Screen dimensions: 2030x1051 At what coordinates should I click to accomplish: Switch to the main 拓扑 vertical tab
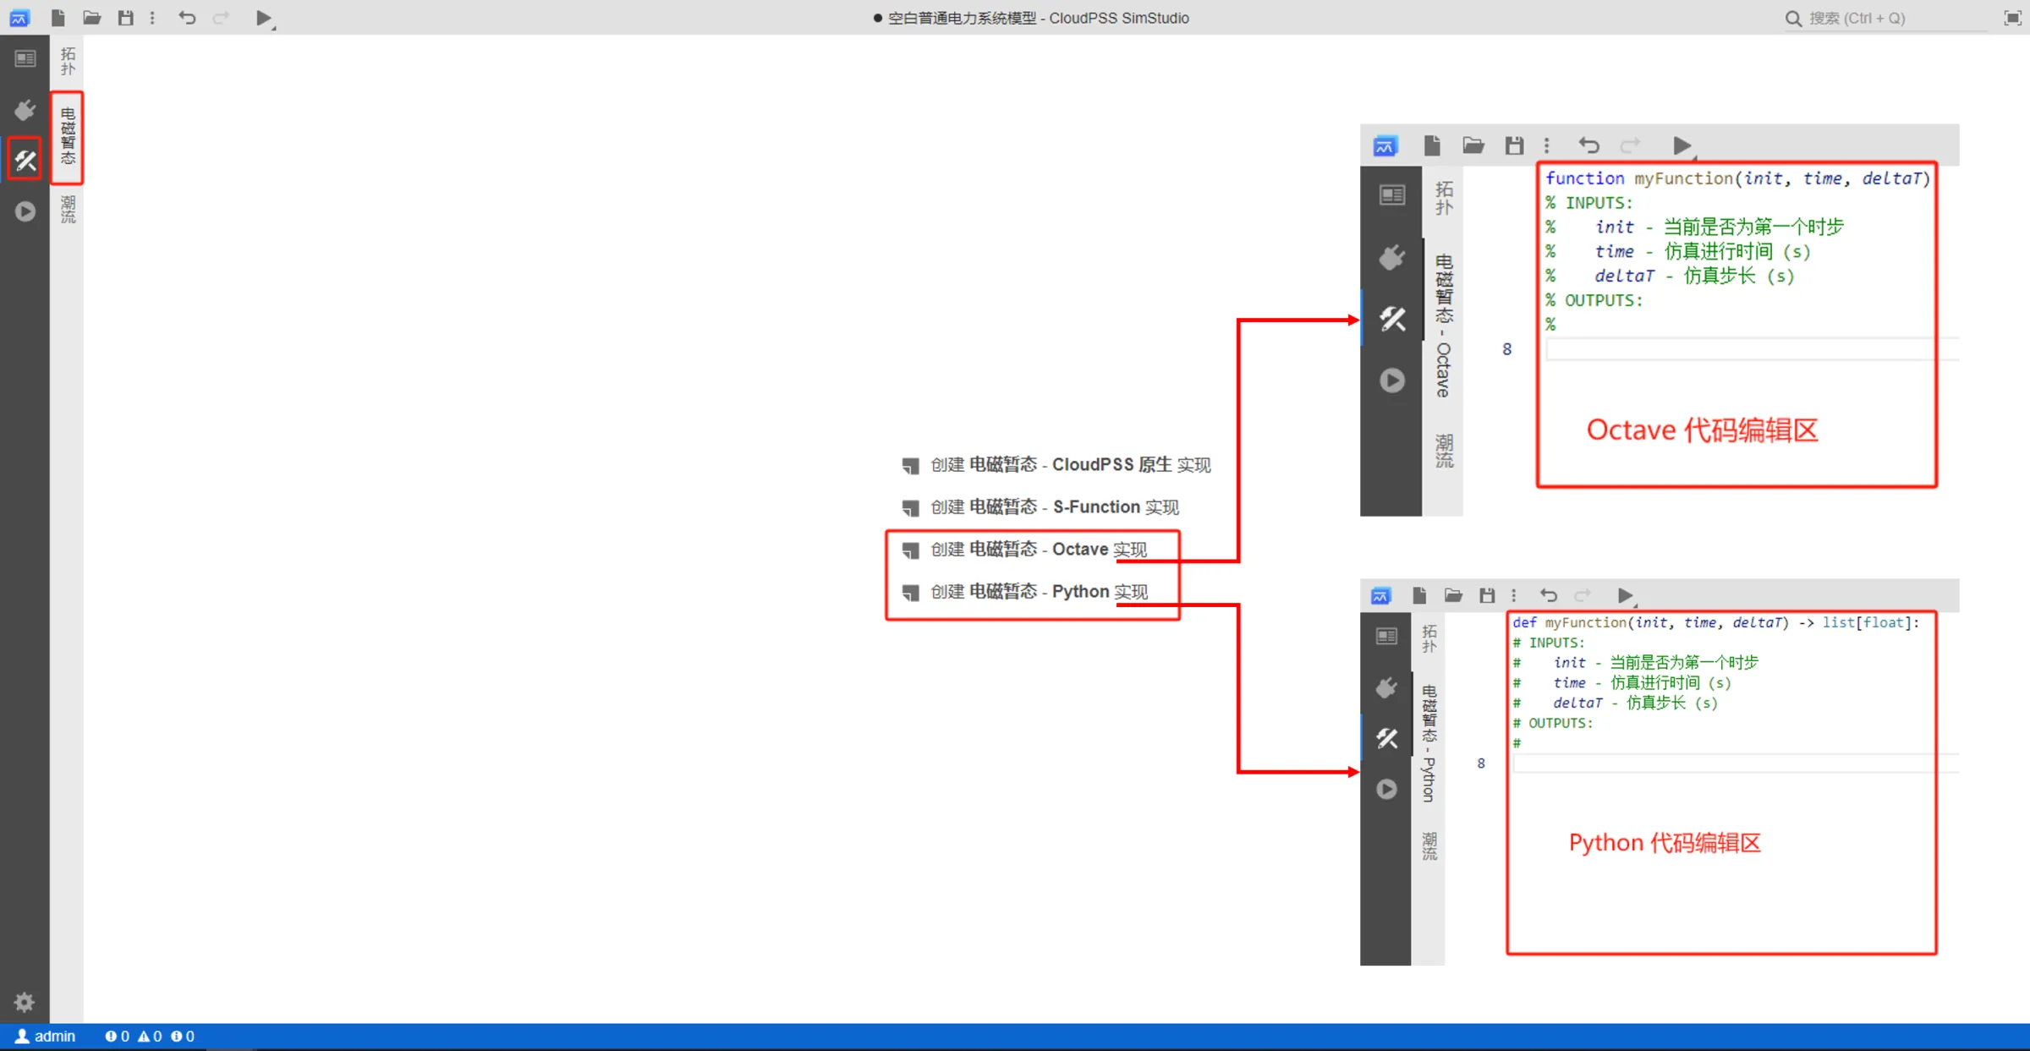68,62
